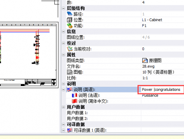Collapse the 用户数据 section
Screen dimensions: 184x139
[x=64, y=107]
